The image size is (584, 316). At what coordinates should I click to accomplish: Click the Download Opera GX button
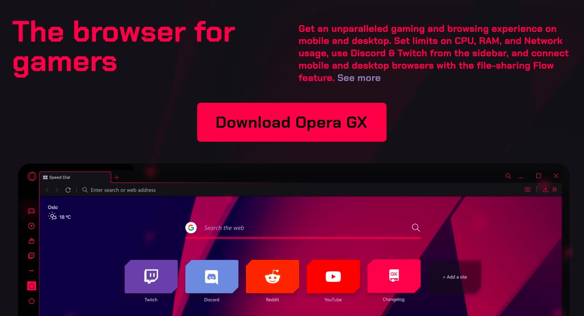(x=292, y=122)
